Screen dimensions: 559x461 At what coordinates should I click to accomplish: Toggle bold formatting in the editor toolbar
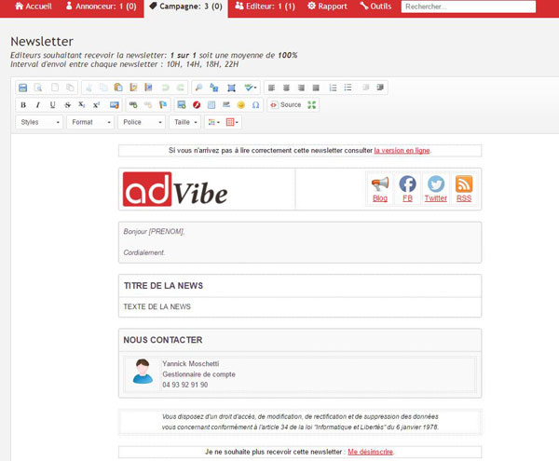23,105
